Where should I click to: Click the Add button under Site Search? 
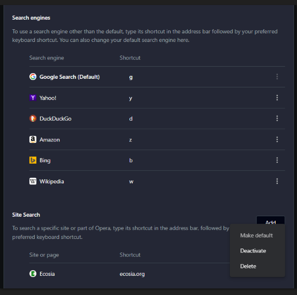(271, 220)
